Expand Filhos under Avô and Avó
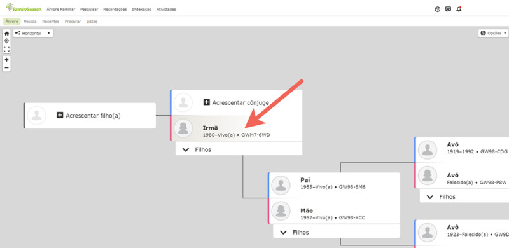This screenshot has height=248, width=509. (464, 196)
